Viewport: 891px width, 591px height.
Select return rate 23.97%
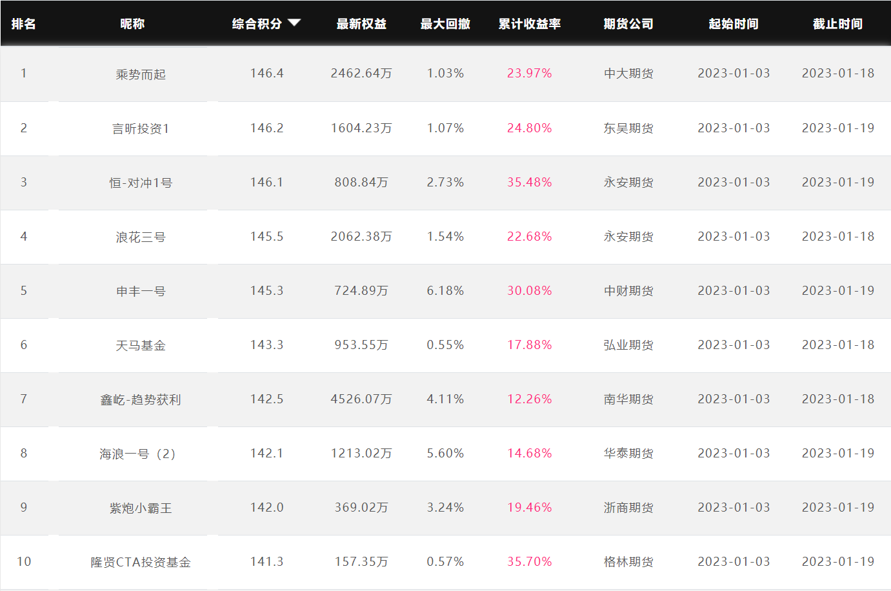click(530, 74)
